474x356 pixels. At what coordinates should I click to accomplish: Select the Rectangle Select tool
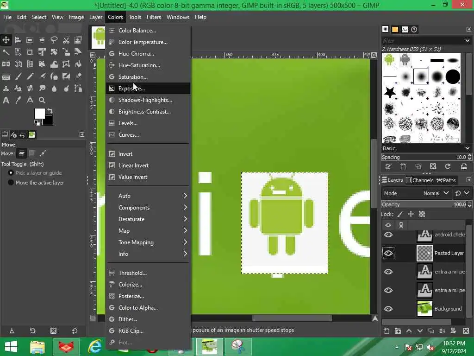pyautogui.click(x=30, y=40)
